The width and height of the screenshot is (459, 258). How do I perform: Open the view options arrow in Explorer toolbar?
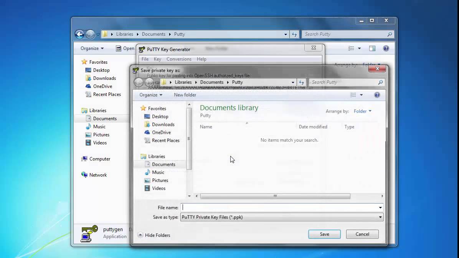coord(359,48)
